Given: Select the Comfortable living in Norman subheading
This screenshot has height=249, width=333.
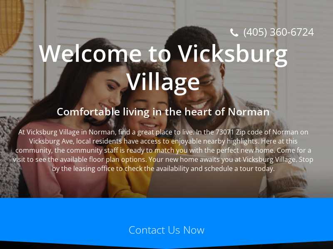Looking at the screenshot, I should click(x=163, y=112).
